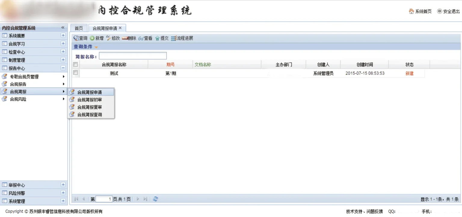462x217 pixels.
Task: Click the 安全退出 logout link
Action: pos(448,11)
